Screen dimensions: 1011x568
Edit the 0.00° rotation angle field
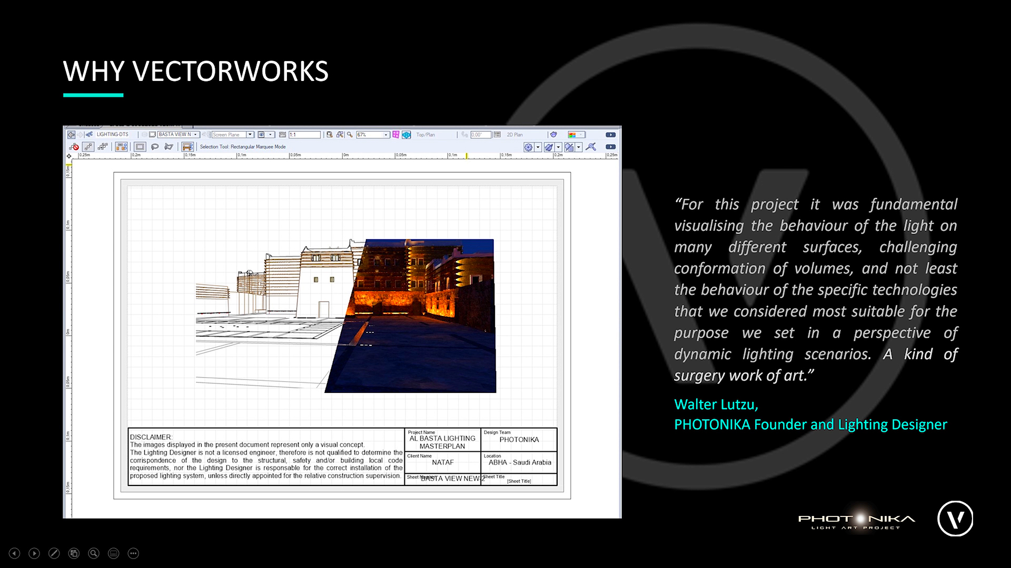[481, 135]
